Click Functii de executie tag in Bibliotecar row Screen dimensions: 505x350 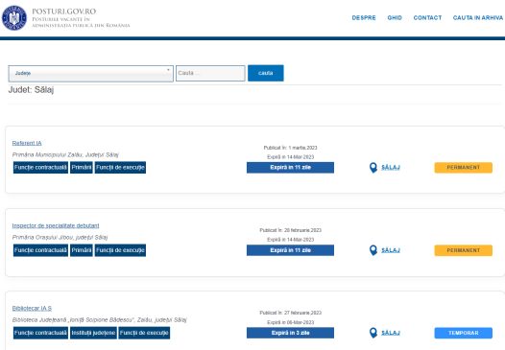144,333
